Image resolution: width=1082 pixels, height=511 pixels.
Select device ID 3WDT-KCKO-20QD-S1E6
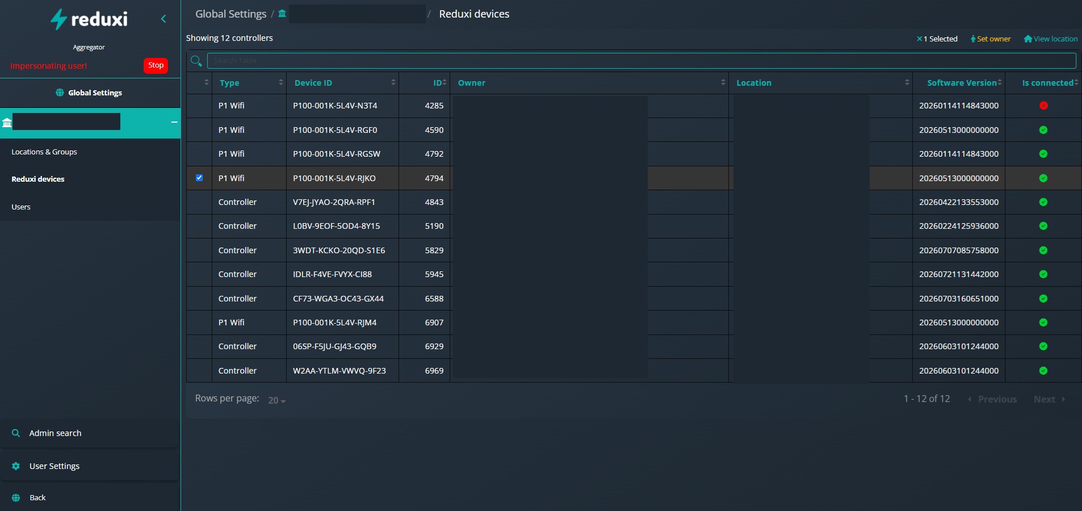pos(339,250)
